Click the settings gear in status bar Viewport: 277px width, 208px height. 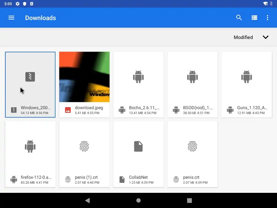coord(18,4)
